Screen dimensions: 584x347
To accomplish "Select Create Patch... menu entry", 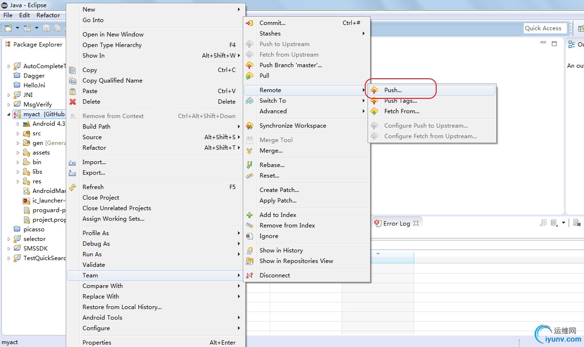I will pyautogui.click(x=307, y=190).
